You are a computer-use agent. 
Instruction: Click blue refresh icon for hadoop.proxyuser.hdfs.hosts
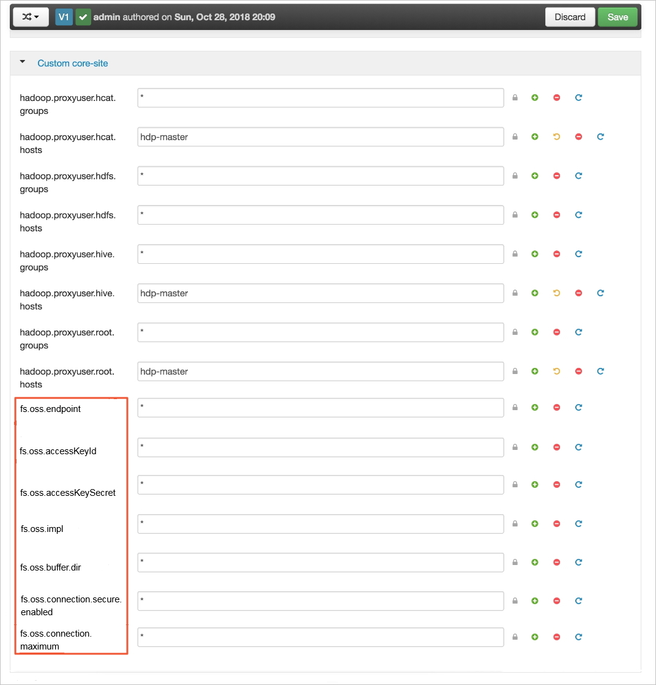coord(578,215)
